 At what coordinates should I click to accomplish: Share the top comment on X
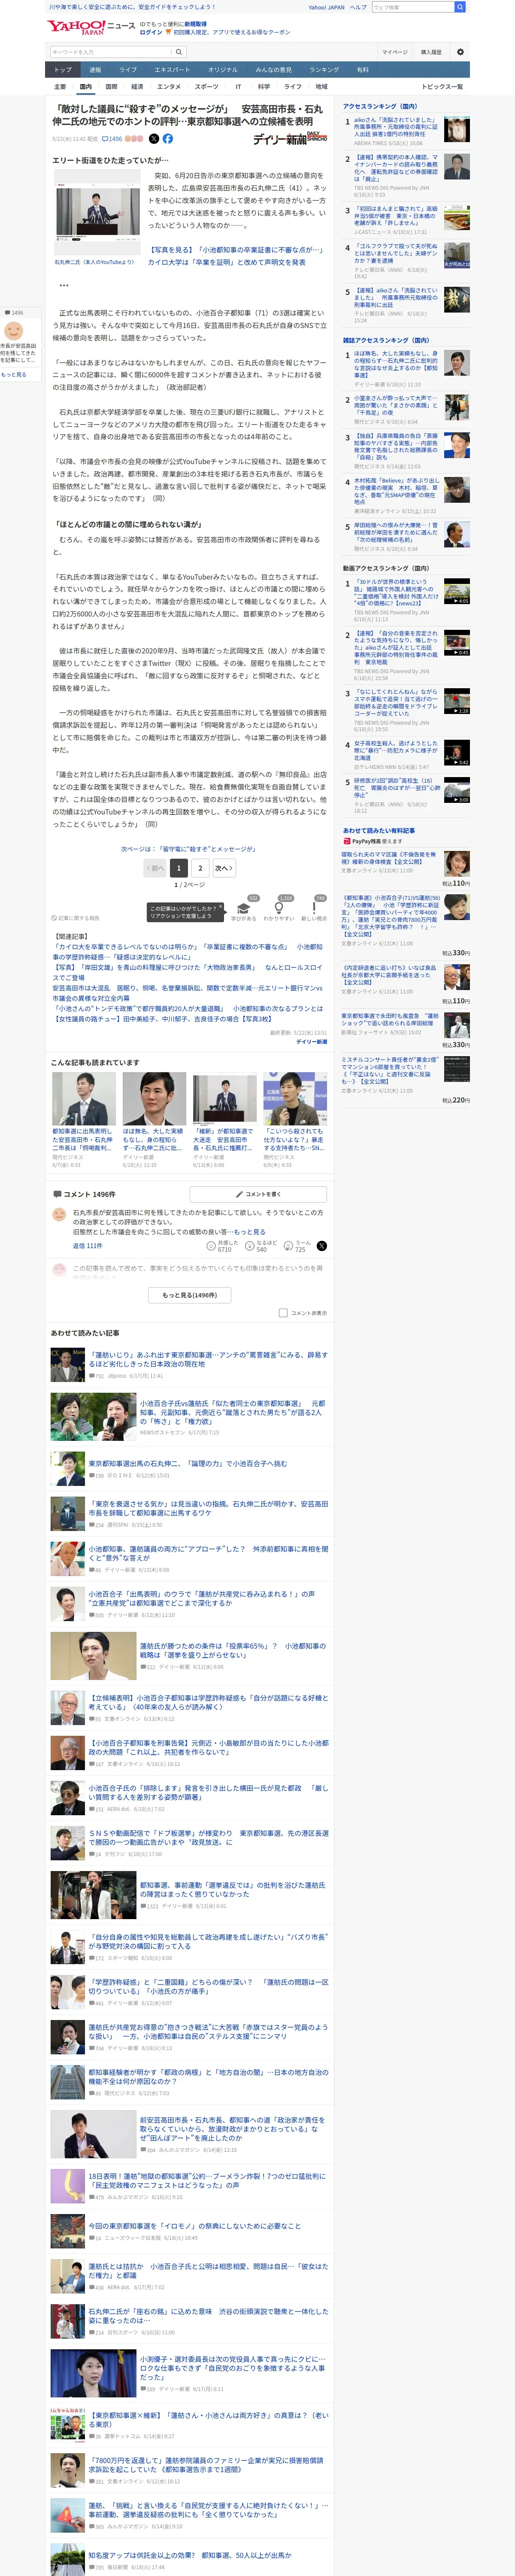[321, 1246]
